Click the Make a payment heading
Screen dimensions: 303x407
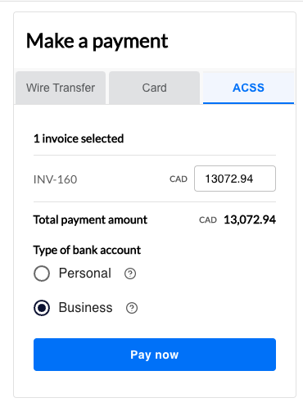(x=97, y=41)
